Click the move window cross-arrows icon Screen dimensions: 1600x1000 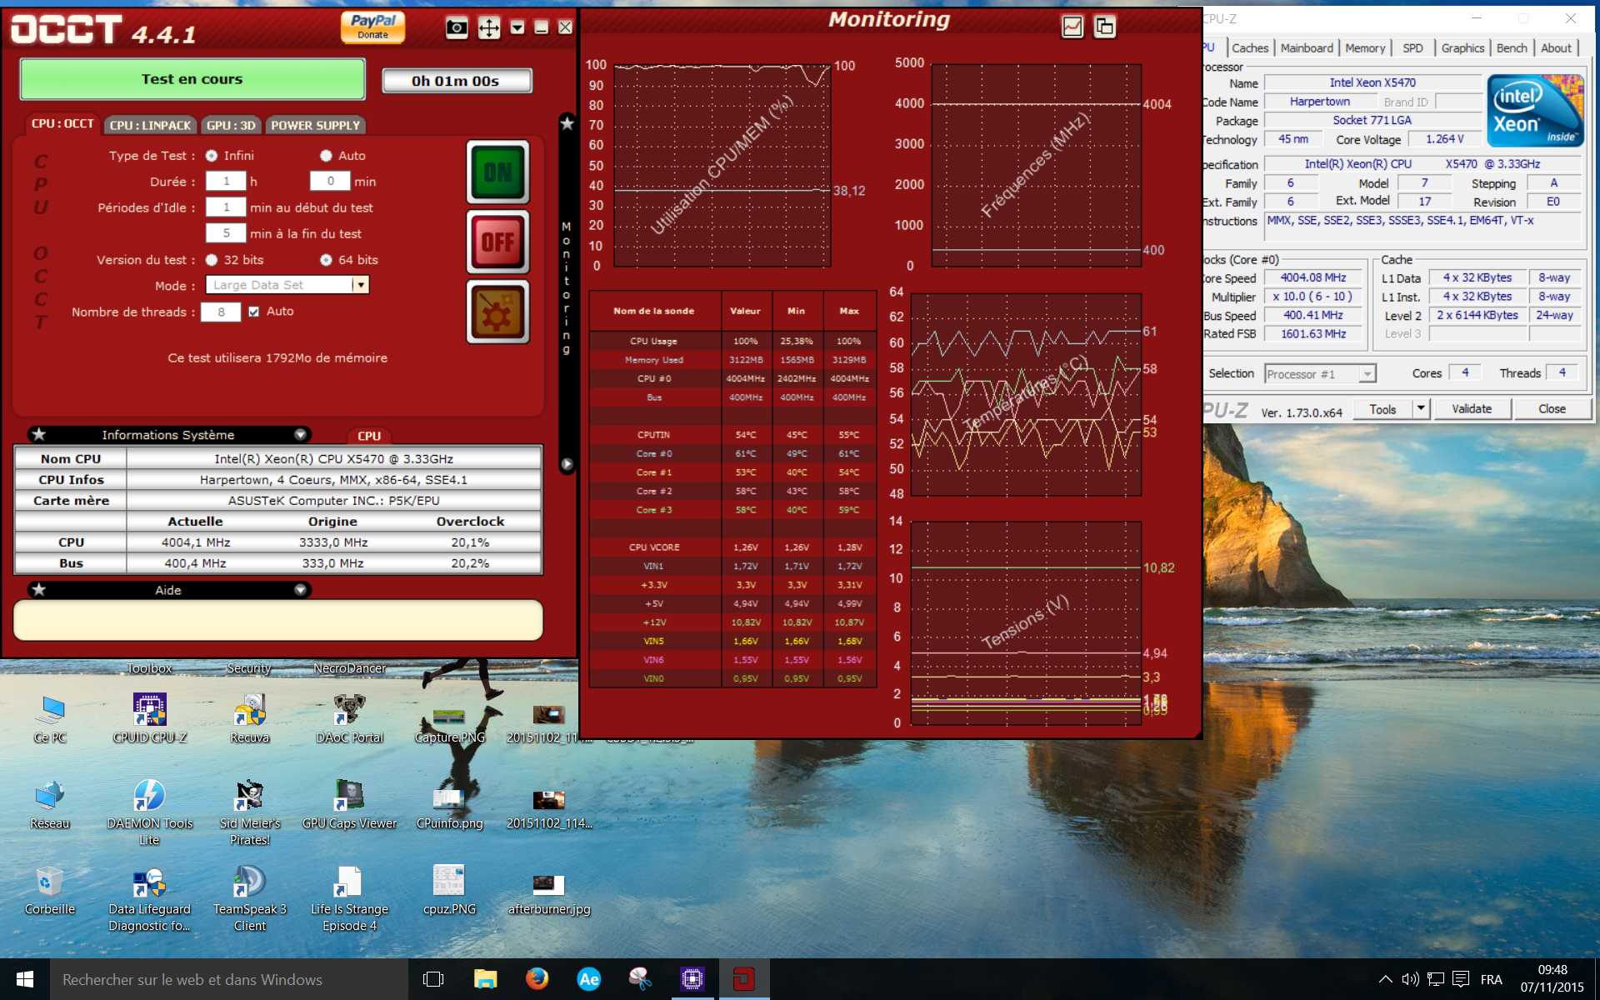tap(488, 27)
